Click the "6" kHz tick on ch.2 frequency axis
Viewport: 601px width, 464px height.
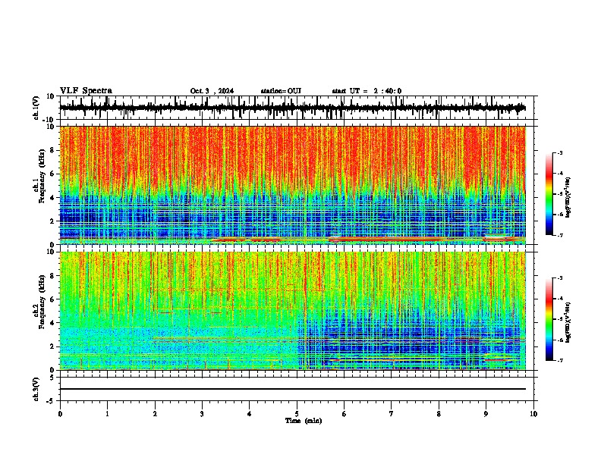click(x=54, y=299)
